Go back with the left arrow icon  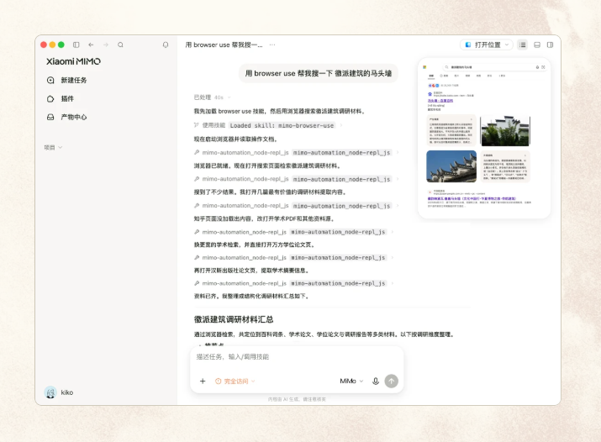91,45
